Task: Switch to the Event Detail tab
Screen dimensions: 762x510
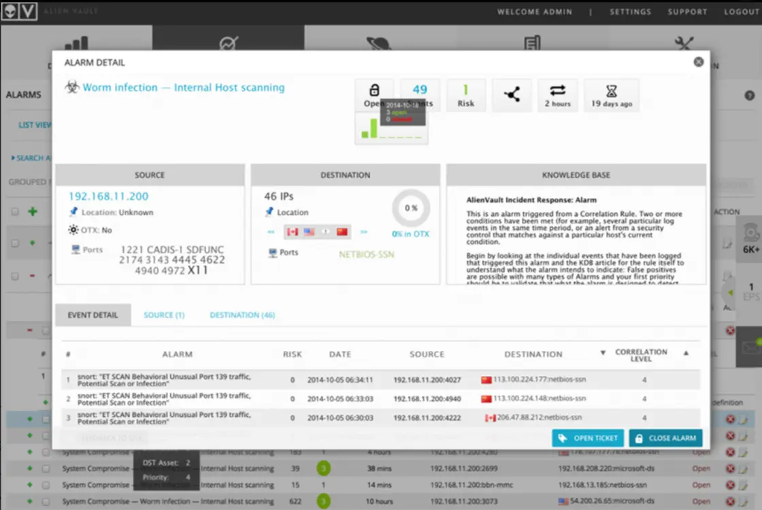Action: (93, 315)
